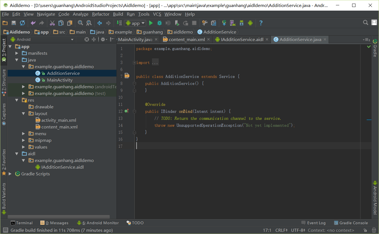Image resolution: width=379 pixels, height=234 pixels.
Task: Click the Help question mark icon
Action: 261,23
